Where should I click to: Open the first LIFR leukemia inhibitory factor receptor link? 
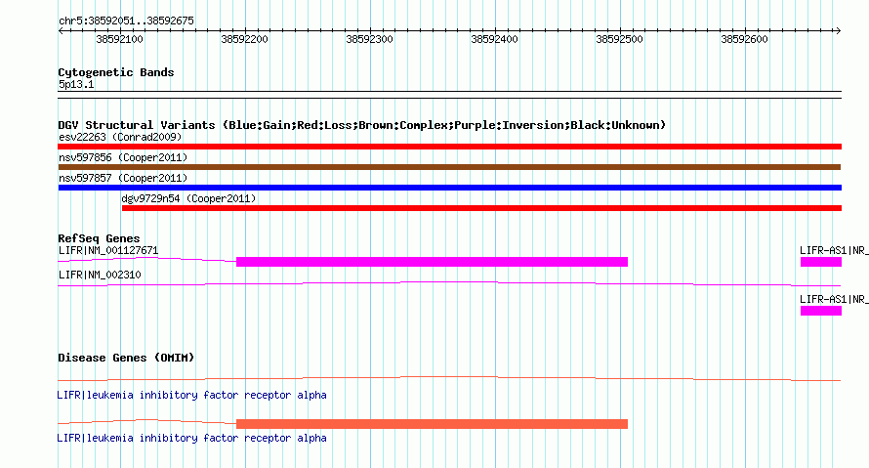(x=191, y=396)
